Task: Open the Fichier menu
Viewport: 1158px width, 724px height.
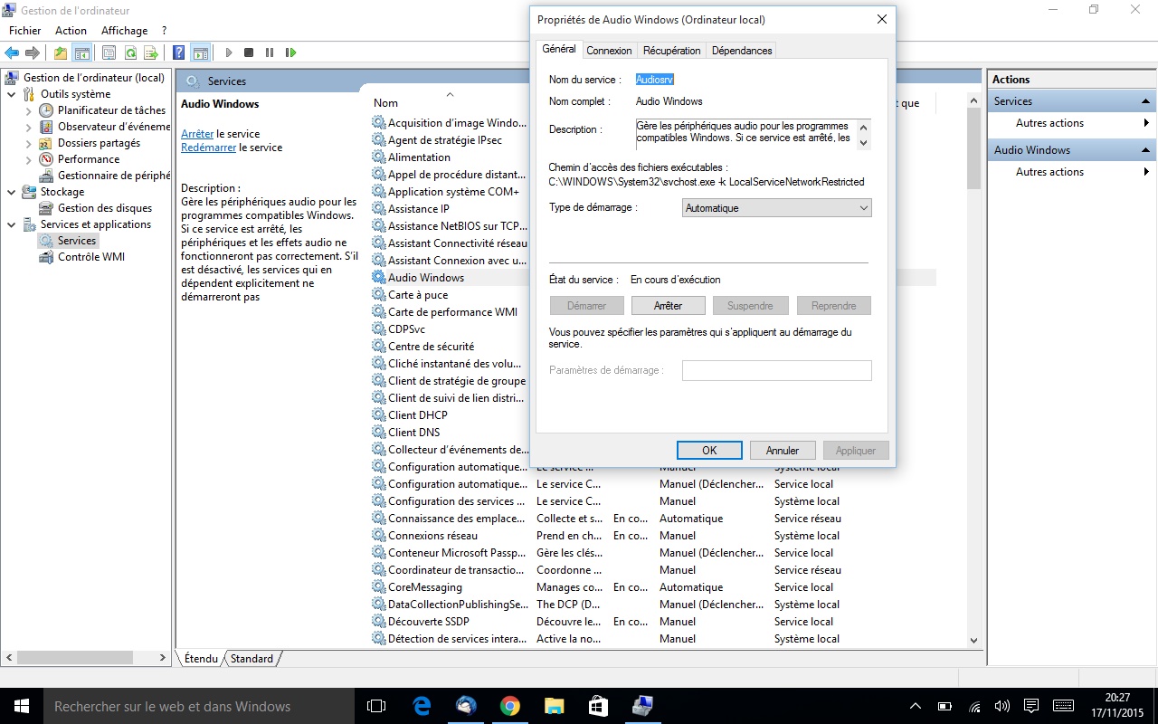Action: (x=25, y=31)
